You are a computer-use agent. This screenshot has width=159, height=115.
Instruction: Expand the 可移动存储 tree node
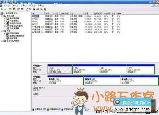coord(5,33)
